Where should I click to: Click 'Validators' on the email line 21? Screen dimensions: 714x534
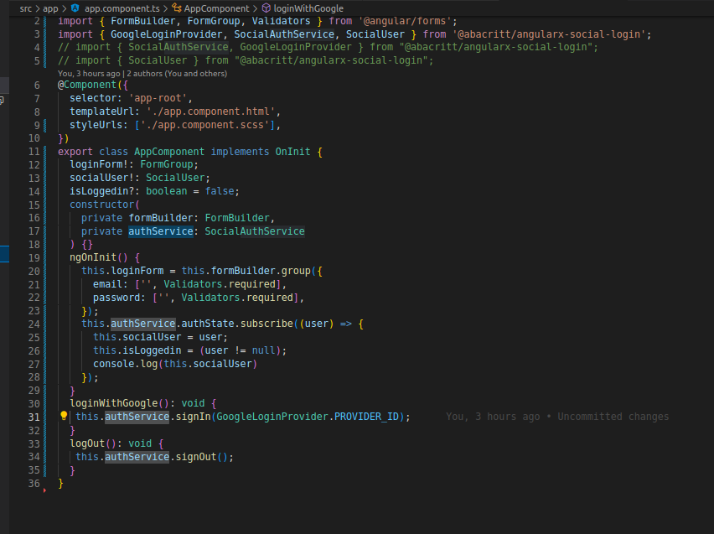pyautogui.click(x=193, y=284)
